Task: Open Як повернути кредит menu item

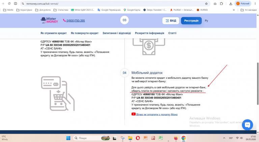Action: (x=85, y=33)
